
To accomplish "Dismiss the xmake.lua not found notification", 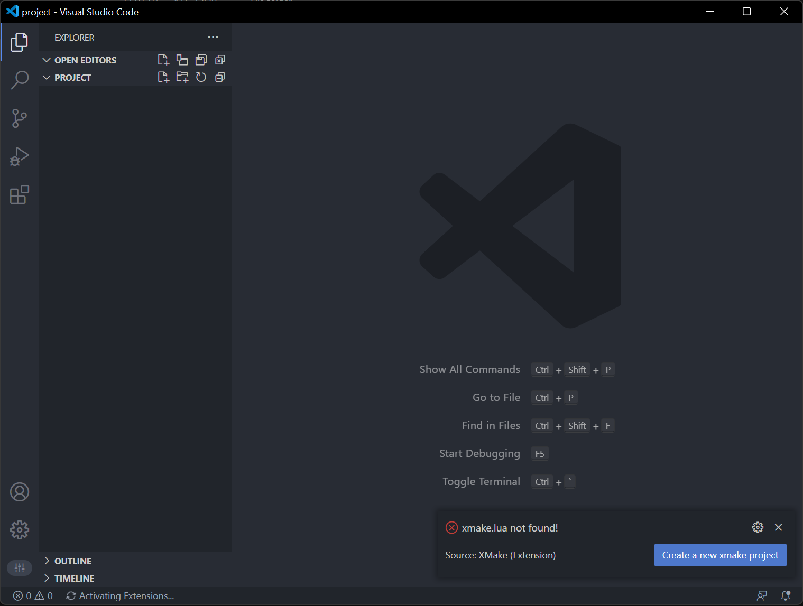I will click(x=778, y=527).
